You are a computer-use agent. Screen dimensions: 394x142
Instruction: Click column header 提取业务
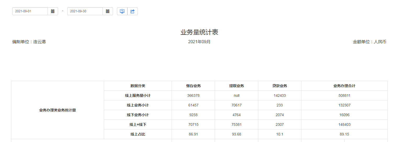click(237, 86)
